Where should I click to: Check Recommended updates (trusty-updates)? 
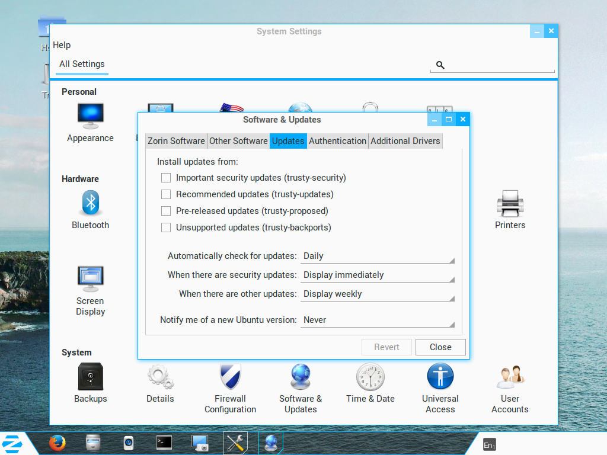[166, 194]
